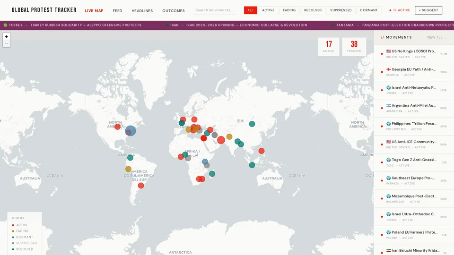
Task: Select Argentina Anti-Milei movement row
Action: click(414, 108)
